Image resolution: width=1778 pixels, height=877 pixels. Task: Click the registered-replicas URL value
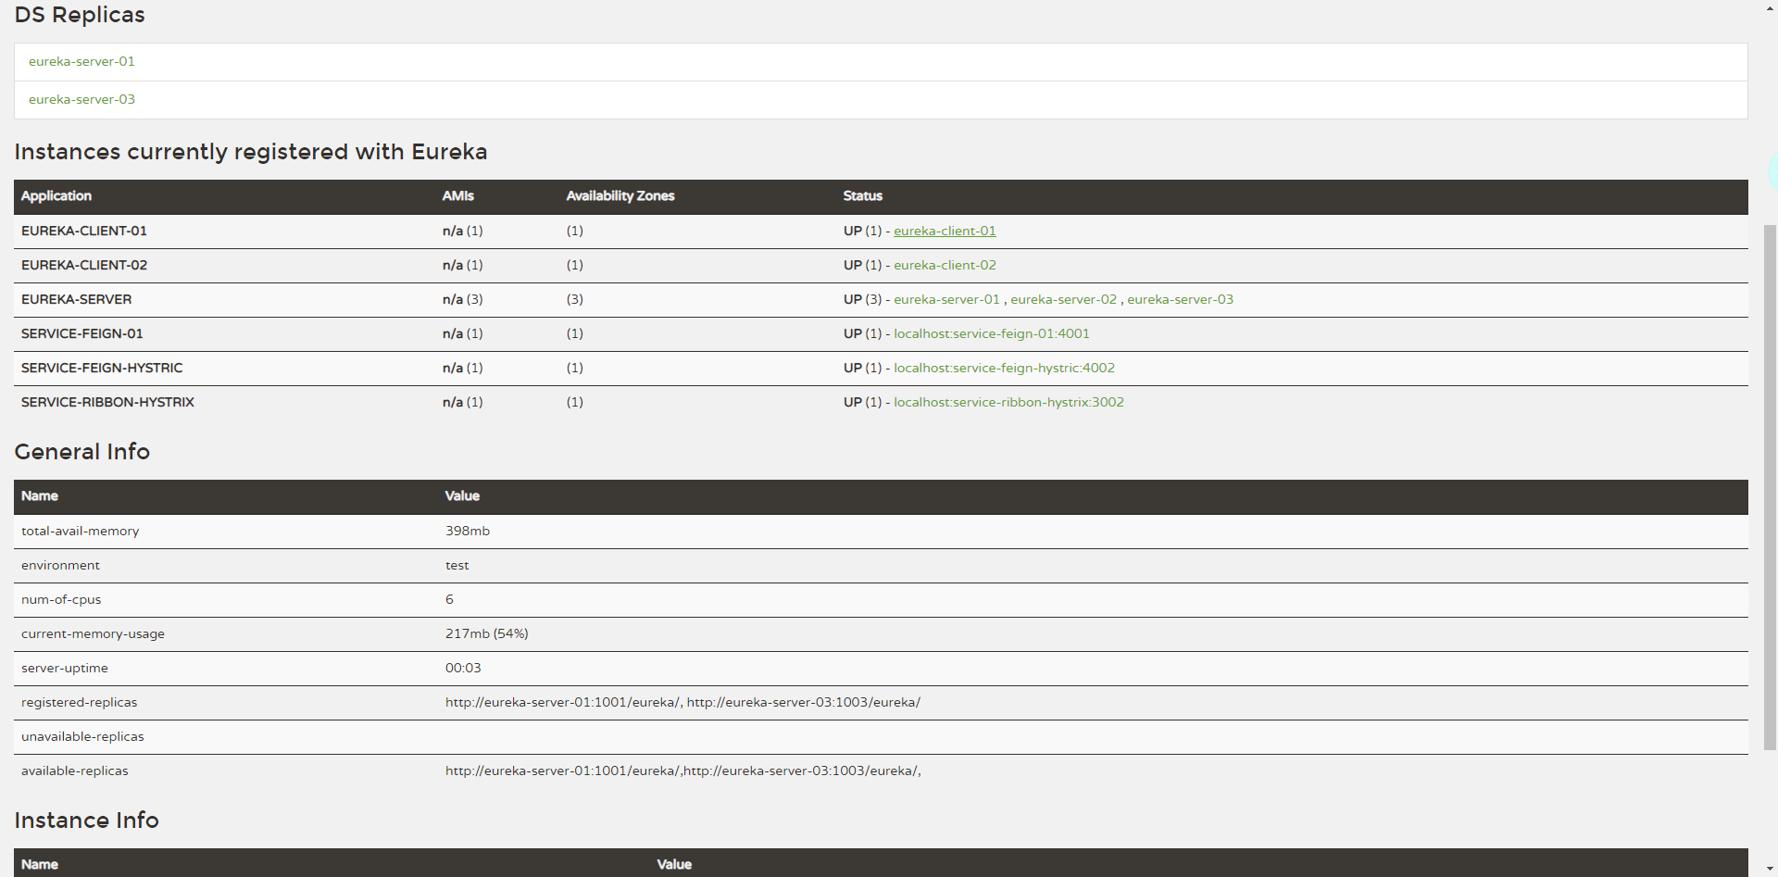pyautogui.click(x=682, y=702)
